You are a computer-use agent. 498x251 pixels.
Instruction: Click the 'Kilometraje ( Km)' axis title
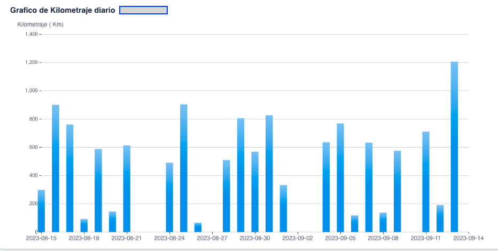pos(41,25)
